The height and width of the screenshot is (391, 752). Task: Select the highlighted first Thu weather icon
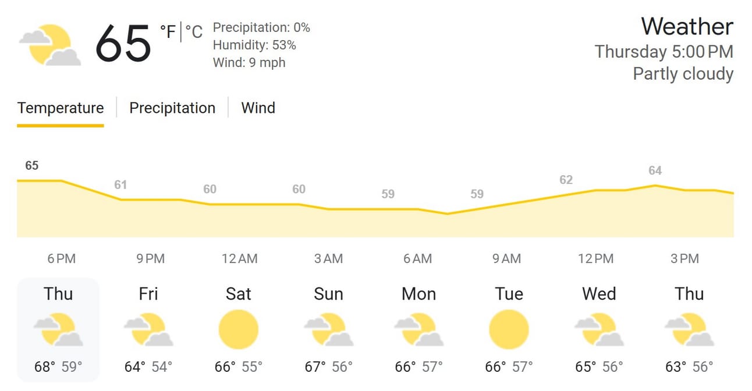pos(58,330)
